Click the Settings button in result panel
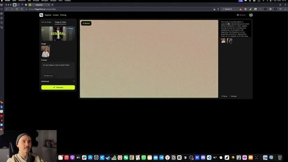This screenshot has width=288, height=162. [233, 96]
